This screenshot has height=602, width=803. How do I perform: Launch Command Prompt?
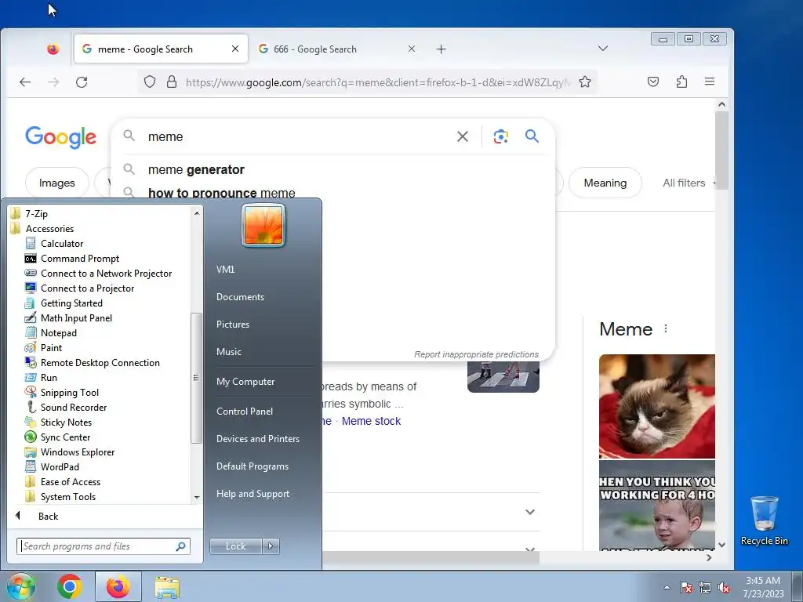pos(80,259)
